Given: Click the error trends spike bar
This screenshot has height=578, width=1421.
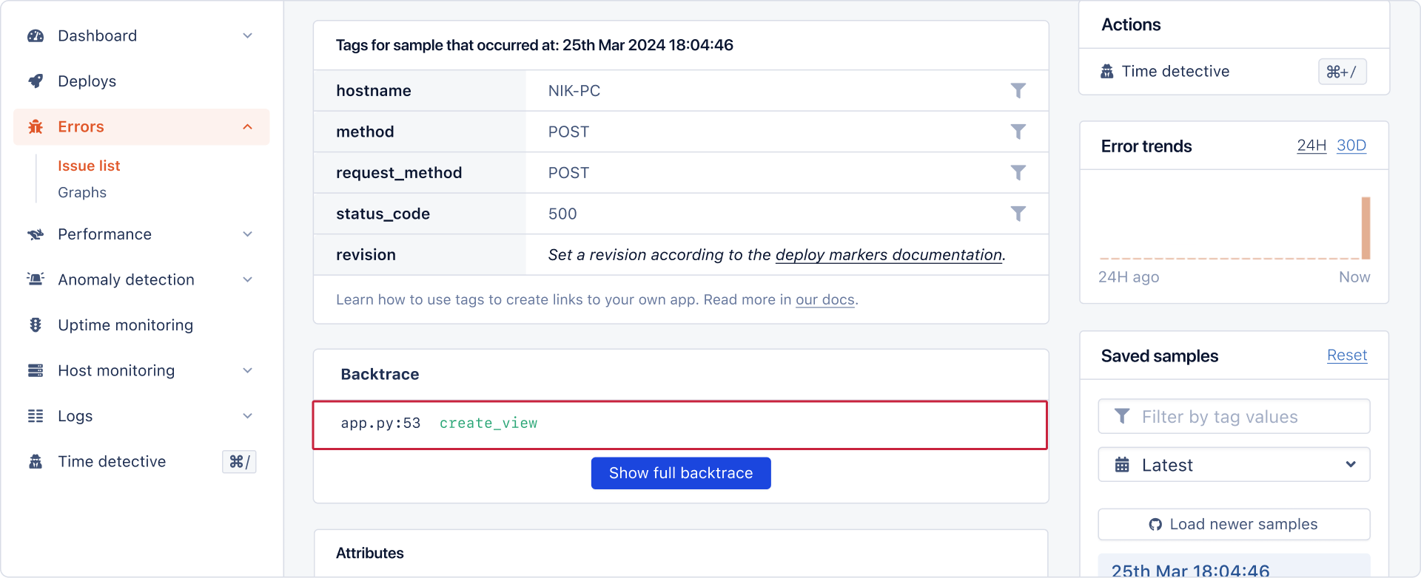Looking at the screenshot, I should (x=1365, y=228).
